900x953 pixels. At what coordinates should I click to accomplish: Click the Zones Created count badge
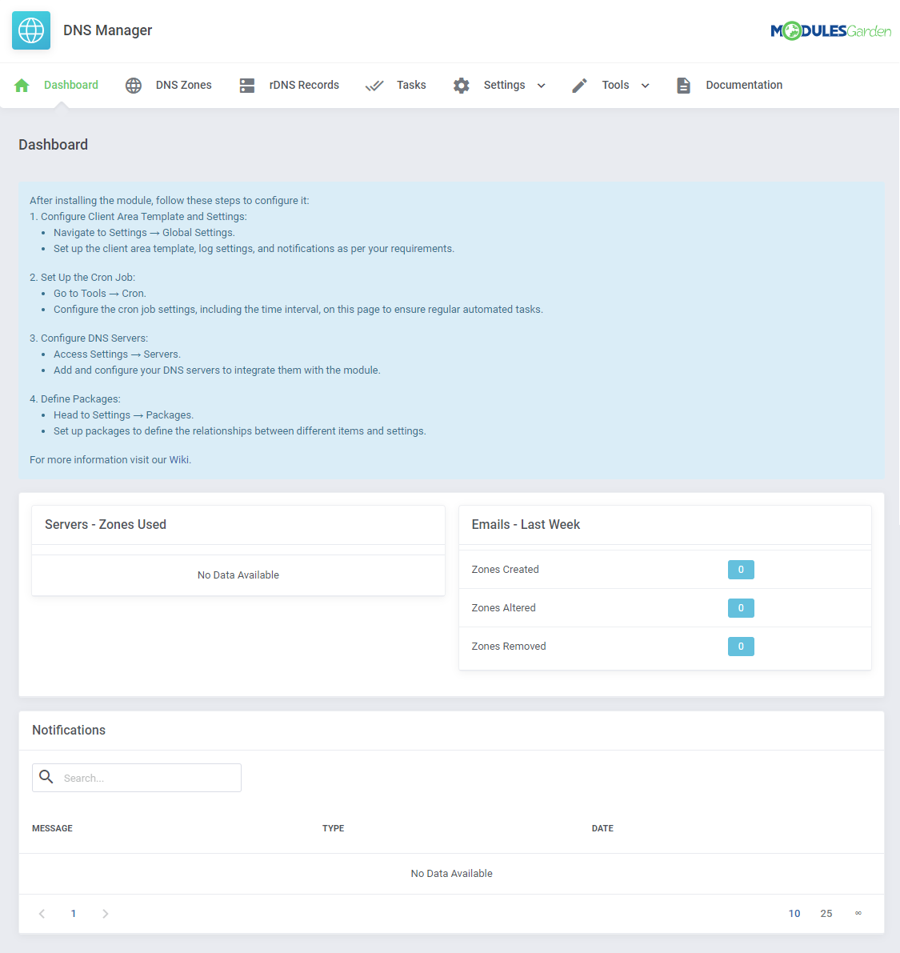click(741, 570)
